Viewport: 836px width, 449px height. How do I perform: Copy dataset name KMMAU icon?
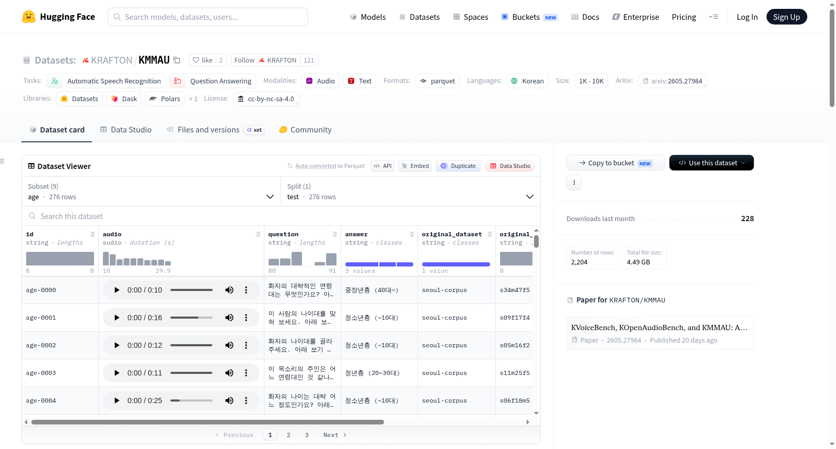pyautogui.click(x=177, y=60)
